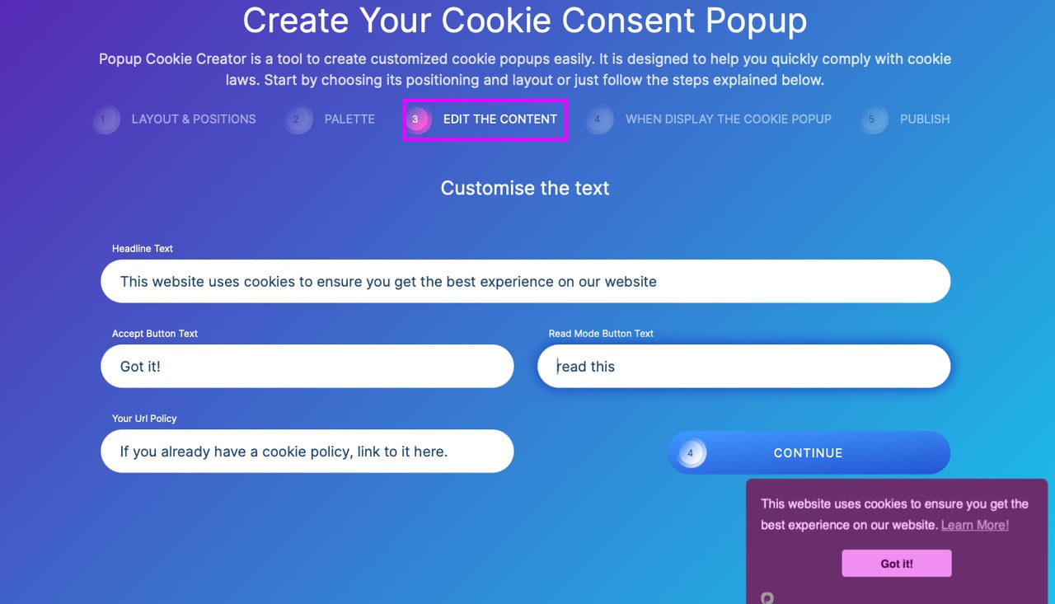Switch to the PALETTE step
Screen dimensions: 1055x604
[349, 119]
